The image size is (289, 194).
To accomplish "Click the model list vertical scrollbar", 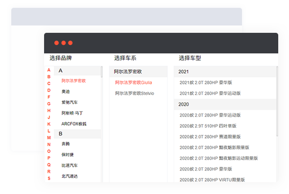I will [x=277, y=101].
